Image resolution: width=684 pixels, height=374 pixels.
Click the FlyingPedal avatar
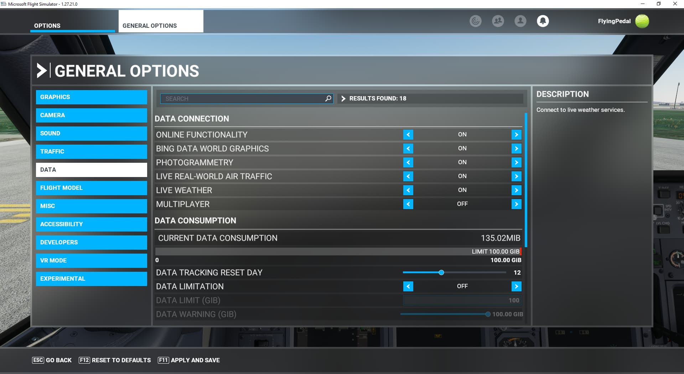(642, 21)
